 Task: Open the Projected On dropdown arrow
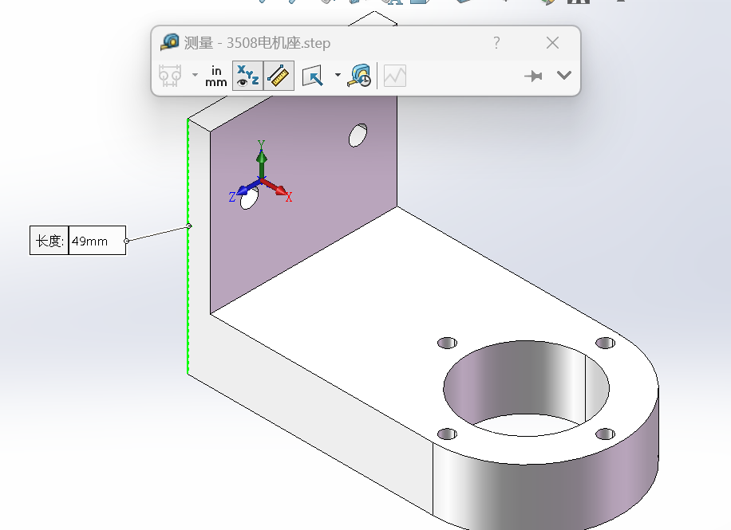click(338, 75)
